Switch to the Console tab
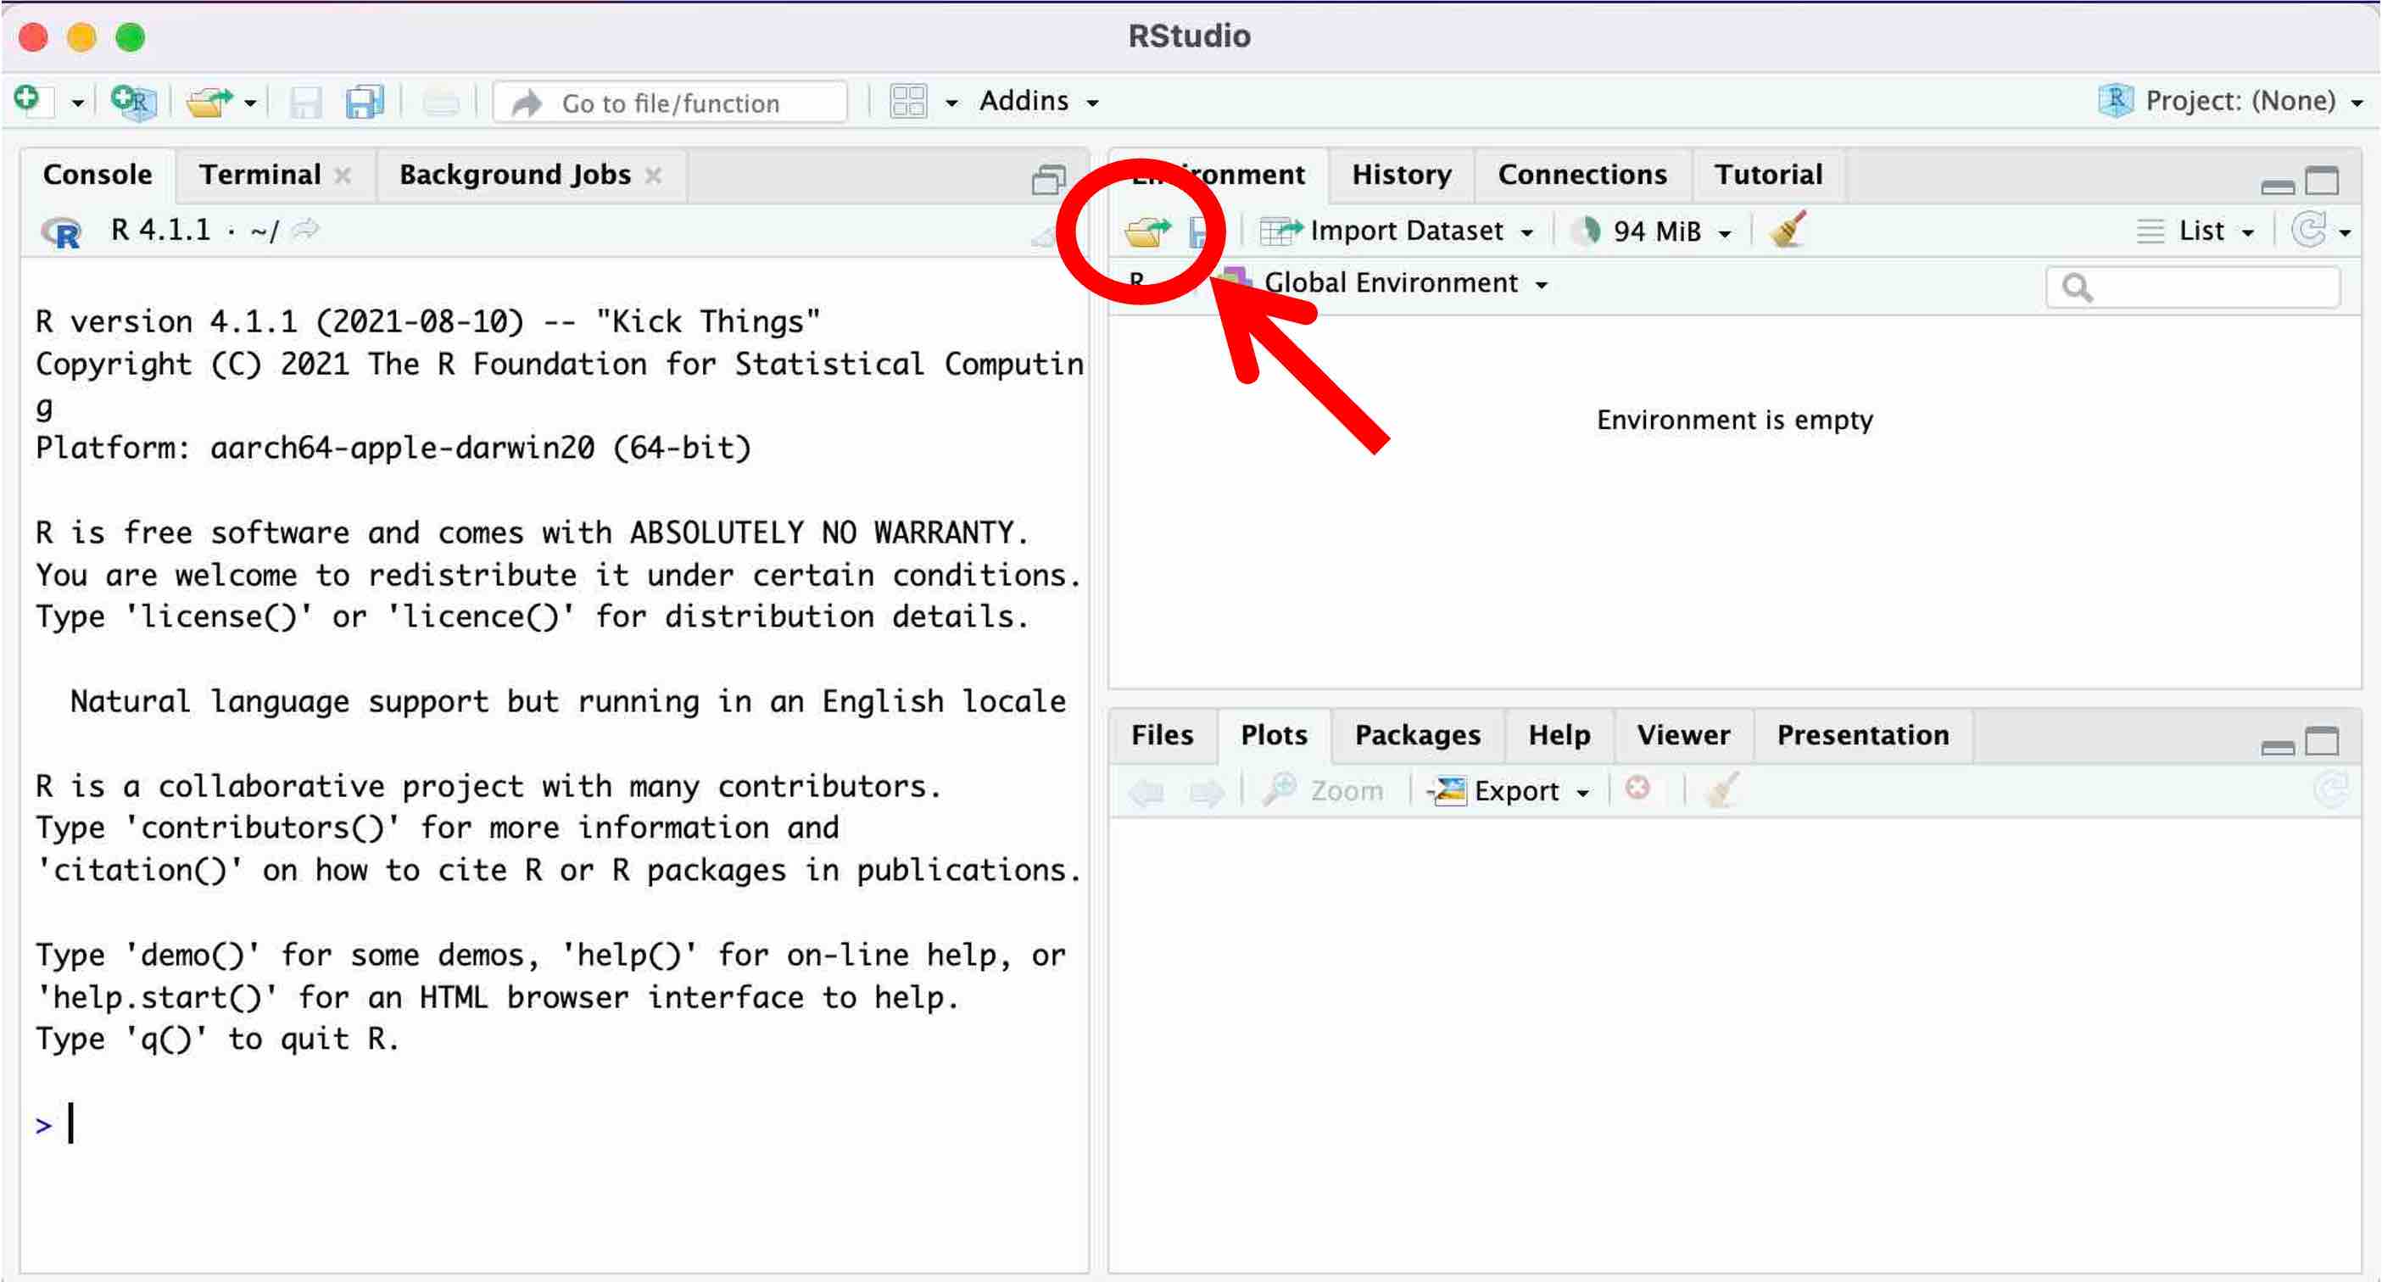 [x=97, y=174]
